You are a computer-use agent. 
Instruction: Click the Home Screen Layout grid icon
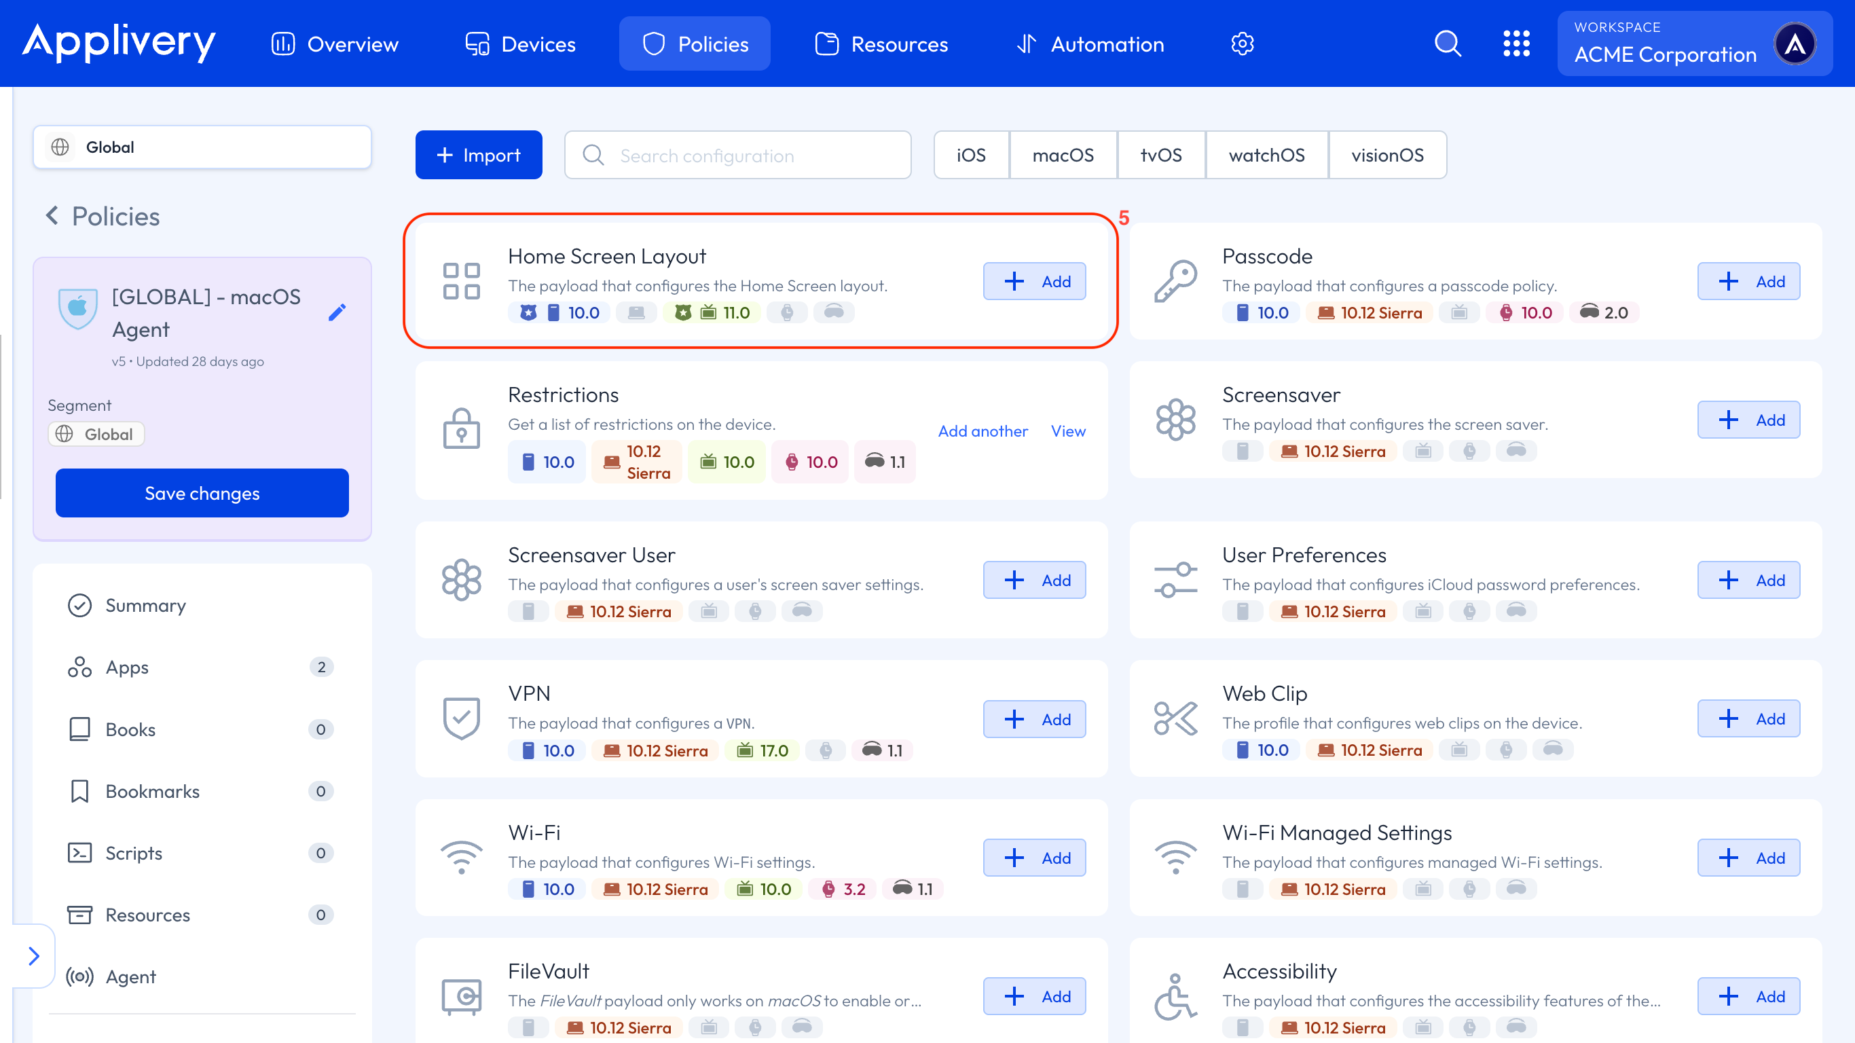pyautogui.click(x=461, y=281)
